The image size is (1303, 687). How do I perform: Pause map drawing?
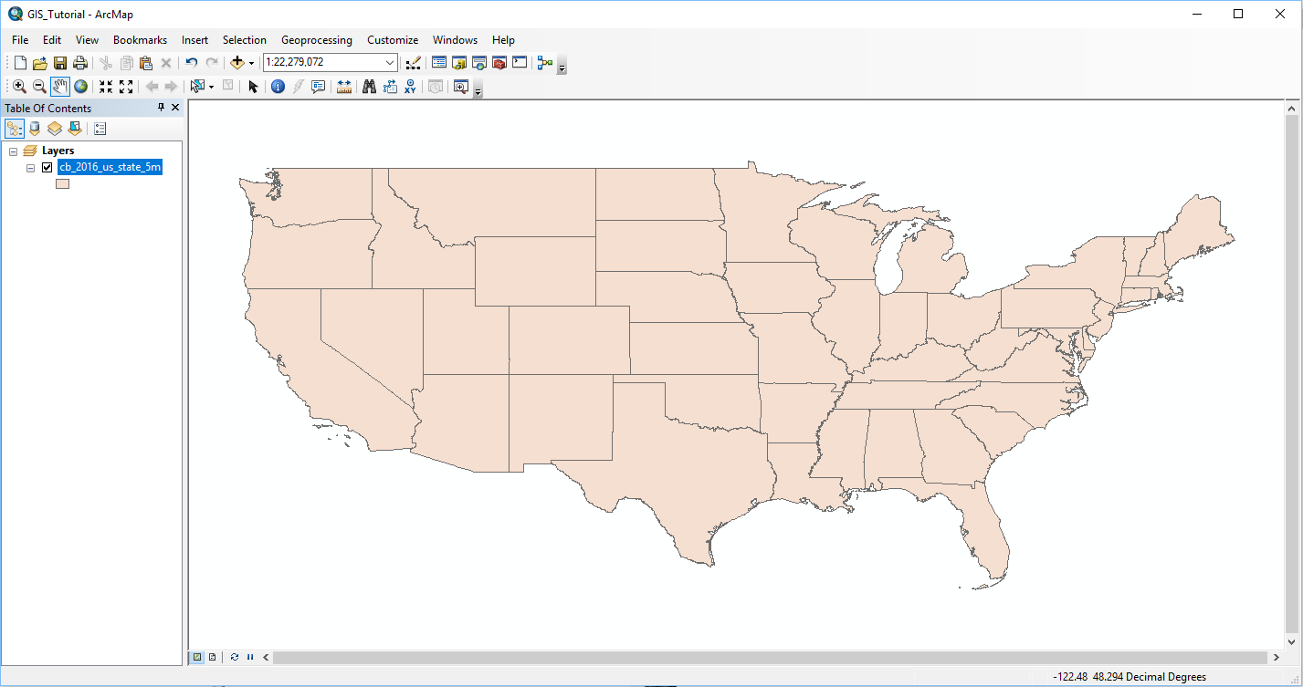click(250, 657)
